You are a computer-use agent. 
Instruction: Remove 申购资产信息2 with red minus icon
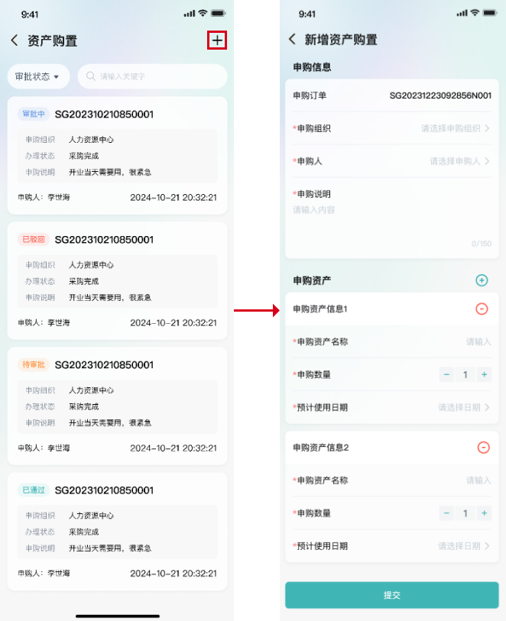coord(482,447)
